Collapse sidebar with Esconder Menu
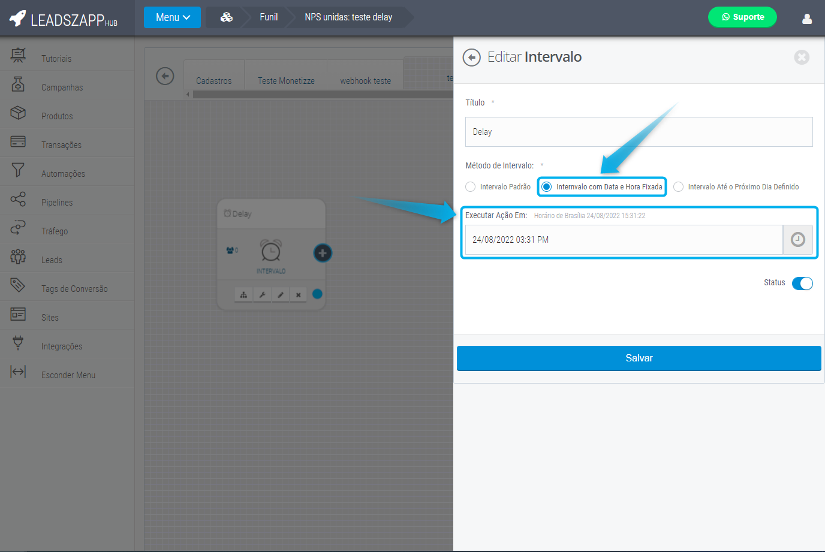Screen dimensions: 825x552 click(x=68, y=375)
